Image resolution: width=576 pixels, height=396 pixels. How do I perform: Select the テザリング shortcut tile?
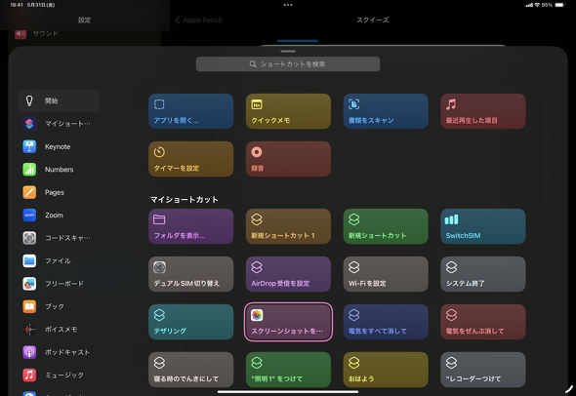[190, 322]
